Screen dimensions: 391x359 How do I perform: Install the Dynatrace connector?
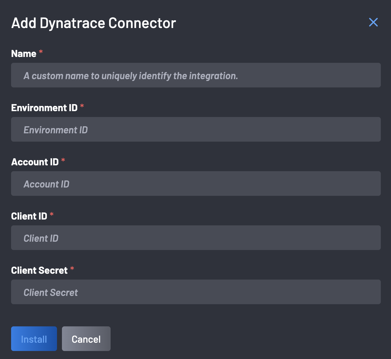[x=34, y=339]
